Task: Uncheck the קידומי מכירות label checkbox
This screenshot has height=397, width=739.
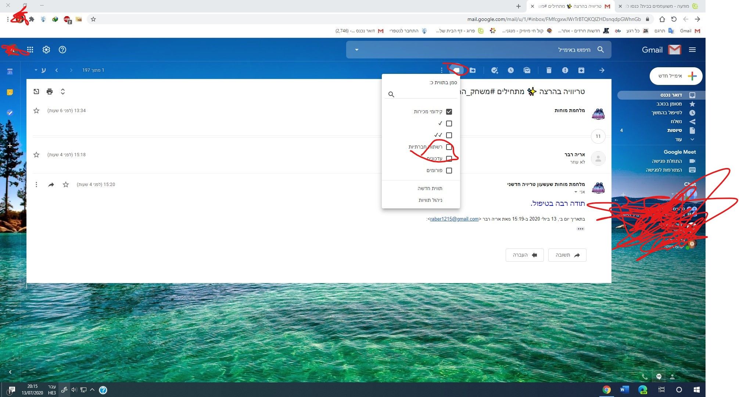Action: click(x=449, y=112)
